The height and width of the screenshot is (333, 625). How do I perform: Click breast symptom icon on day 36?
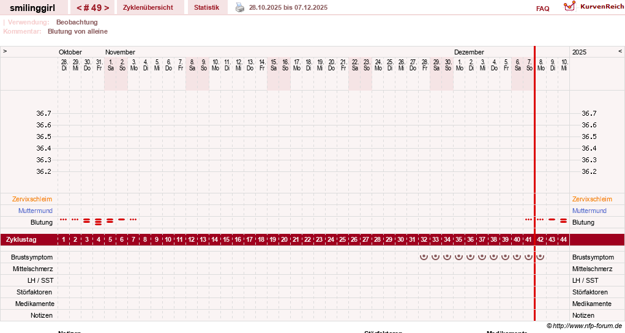pyautogui.click(x=470, y=257)
